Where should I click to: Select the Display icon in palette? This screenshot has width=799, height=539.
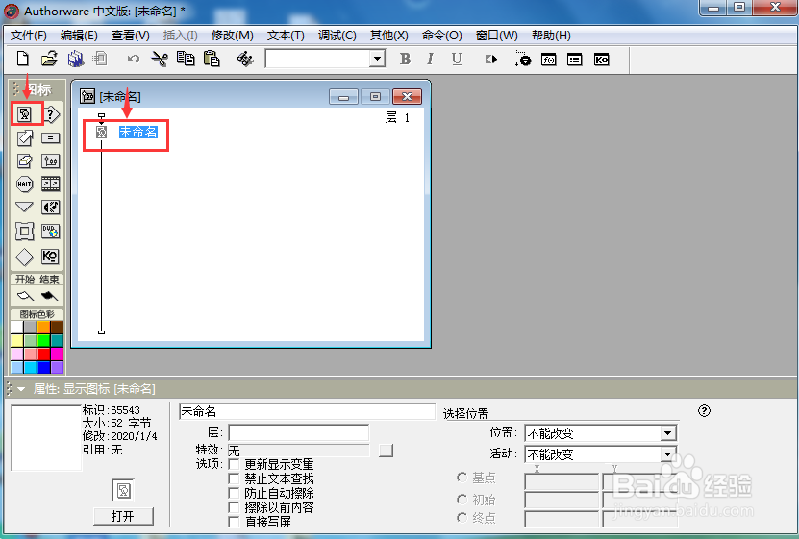[x=24, y=114]
